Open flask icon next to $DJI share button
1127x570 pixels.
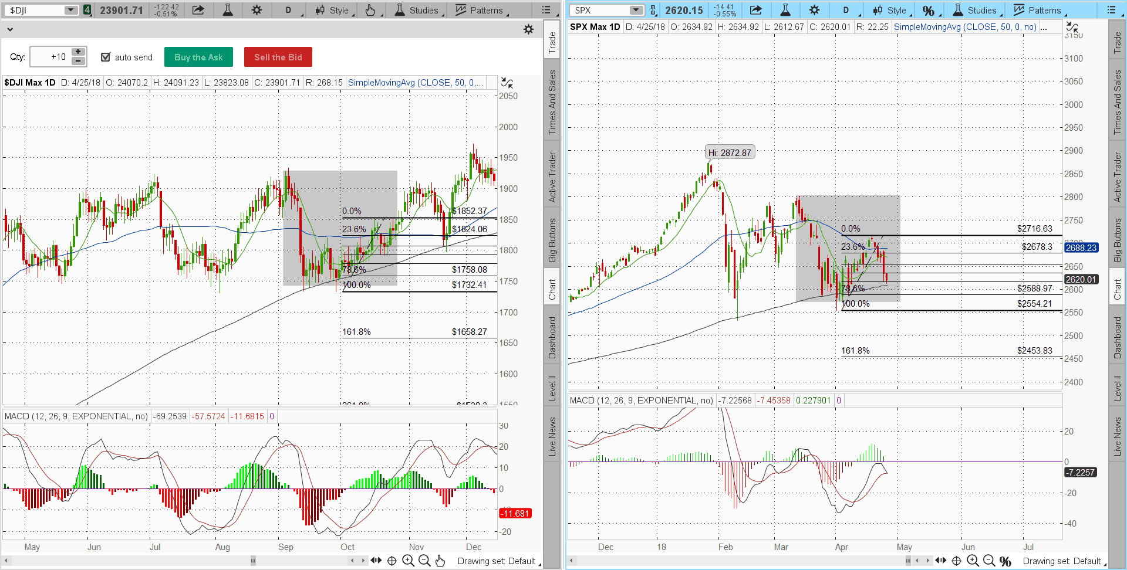point(228,10)
